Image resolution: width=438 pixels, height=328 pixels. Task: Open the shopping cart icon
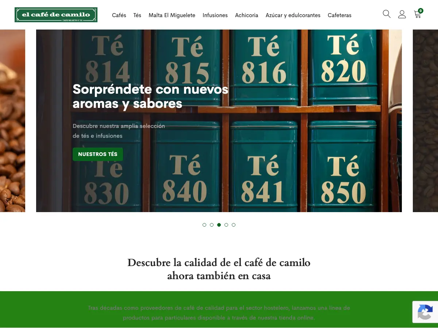[417, 15]
